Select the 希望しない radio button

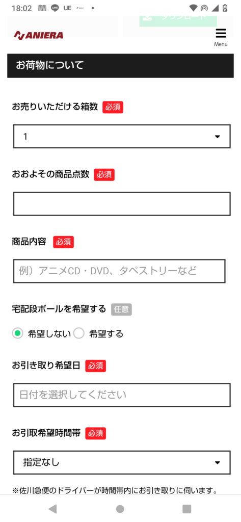[18, 333]
